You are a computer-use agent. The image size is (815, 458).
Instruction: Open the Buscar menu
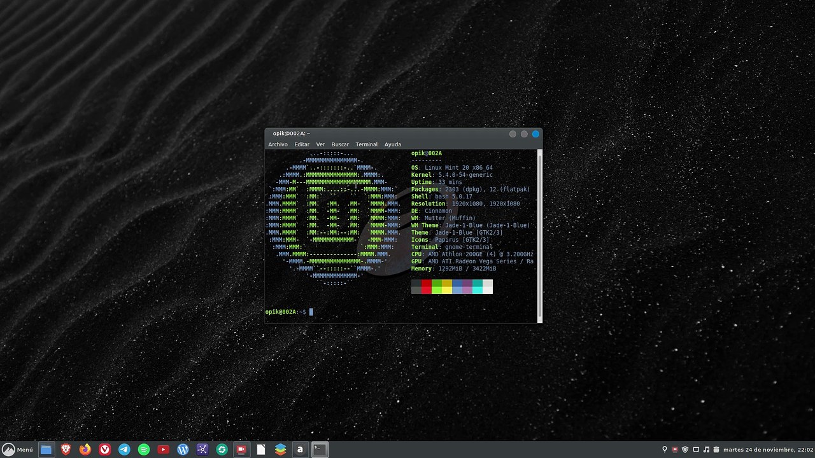(x=340, y=144)
